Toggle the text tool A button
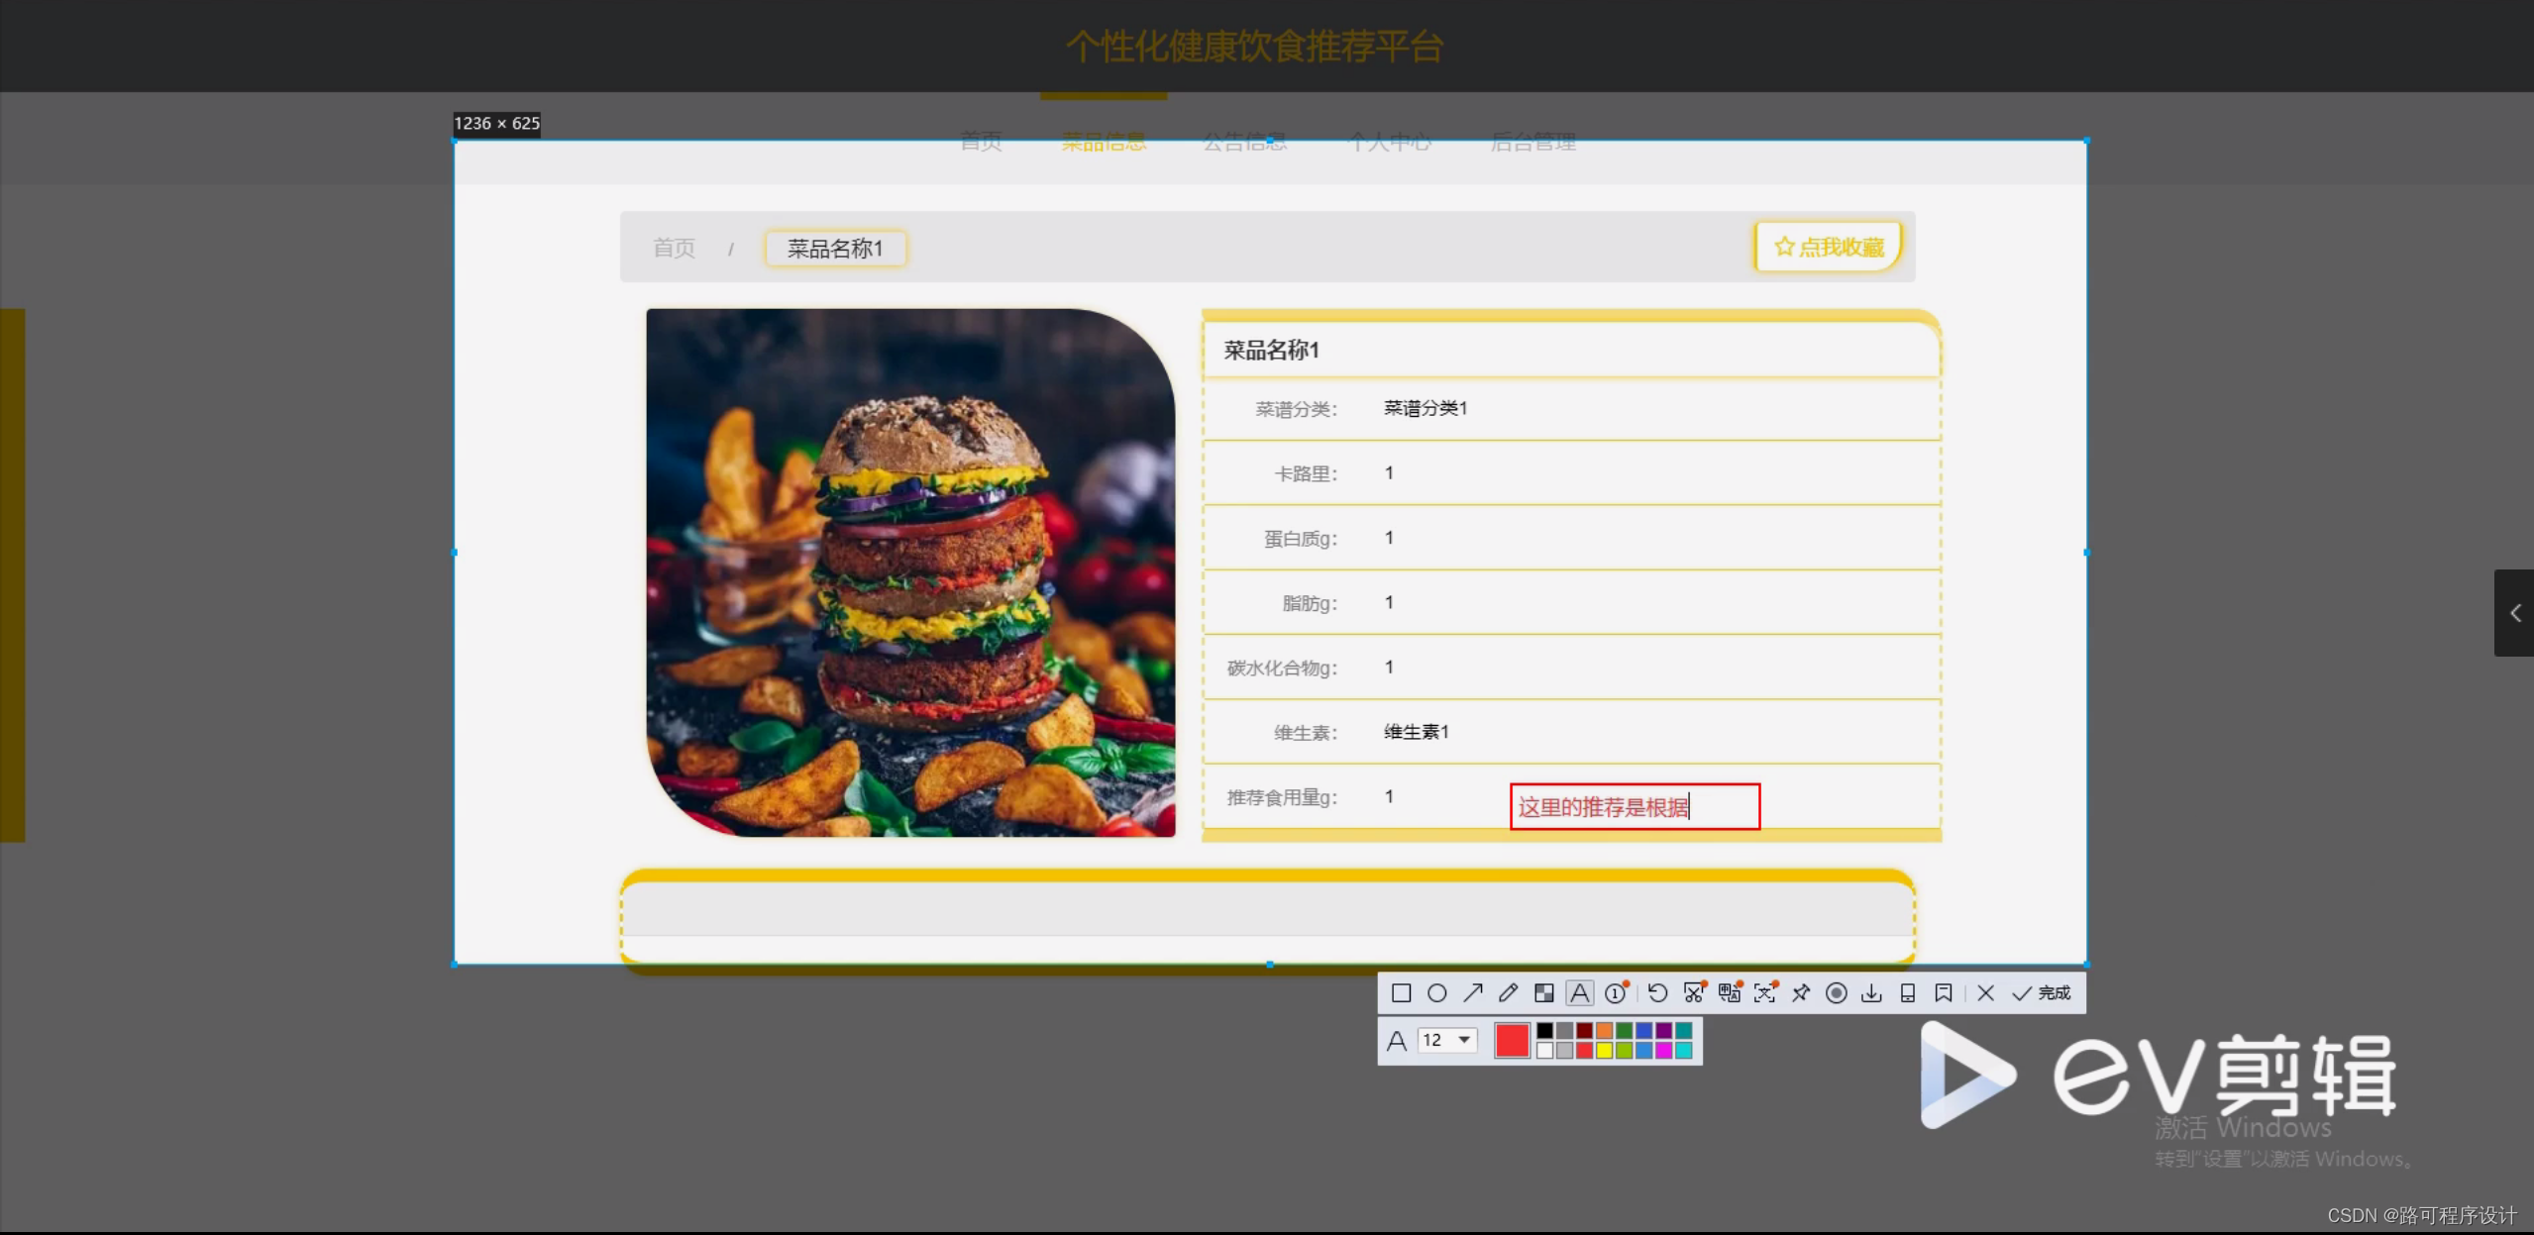The height and width of the screenshot is (1235, 2534). click(1580, 992)
